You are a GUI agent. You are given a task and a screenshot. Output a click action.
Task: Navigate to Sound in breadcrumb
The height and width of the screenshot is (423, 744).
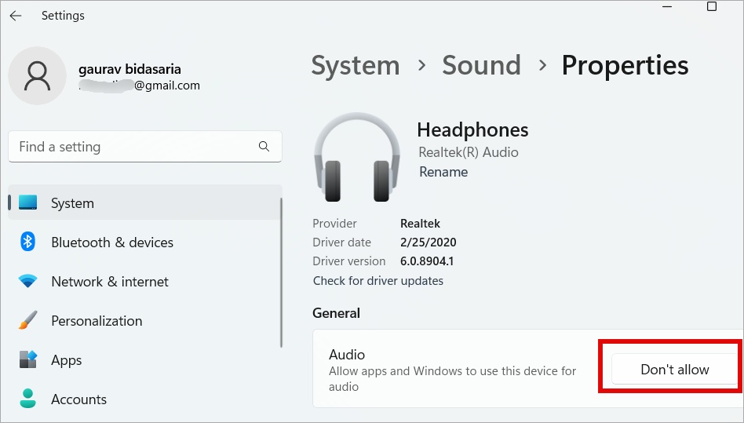[x=481, y=65]
